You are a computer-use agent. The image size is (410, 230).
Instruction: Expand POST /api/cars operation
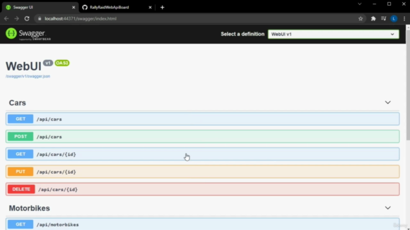[x=202, y=136]
